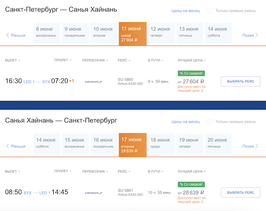Click right arrow for later return dates
The image size is (266, 211).
click(256, 146)
